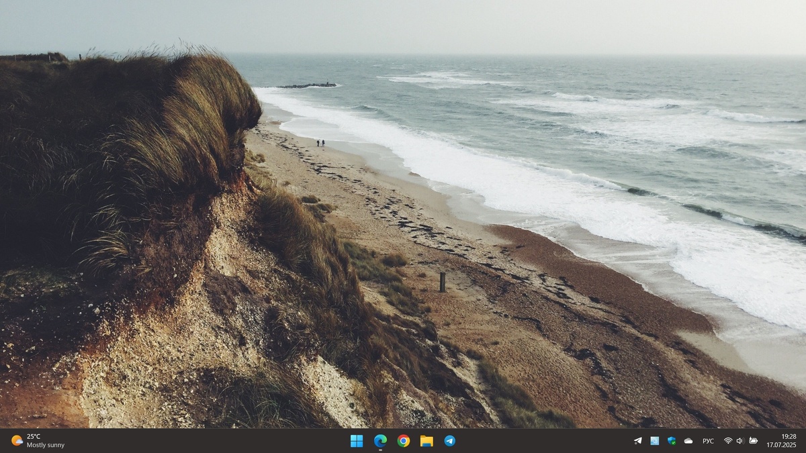Image resolution: width=806 pixels, height=453 pixels.
Task: Click the Telegram tray icon
Action: click(x=637, y=441)
